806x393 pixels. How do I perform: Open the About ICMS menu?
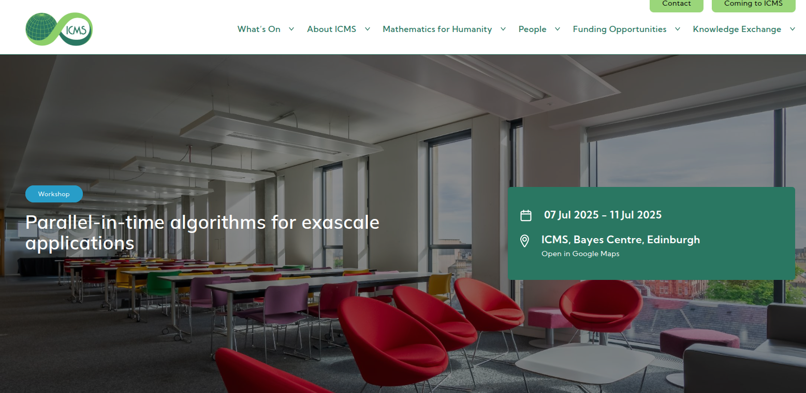331,29
